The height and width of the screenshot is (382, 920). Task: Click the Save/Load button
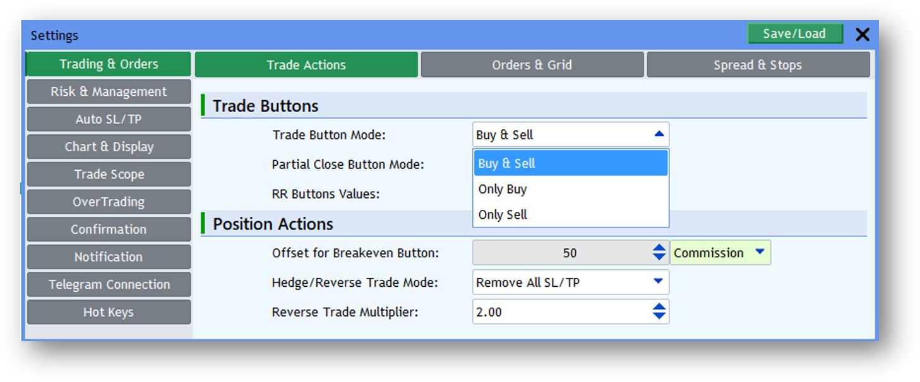pos(795,34)
